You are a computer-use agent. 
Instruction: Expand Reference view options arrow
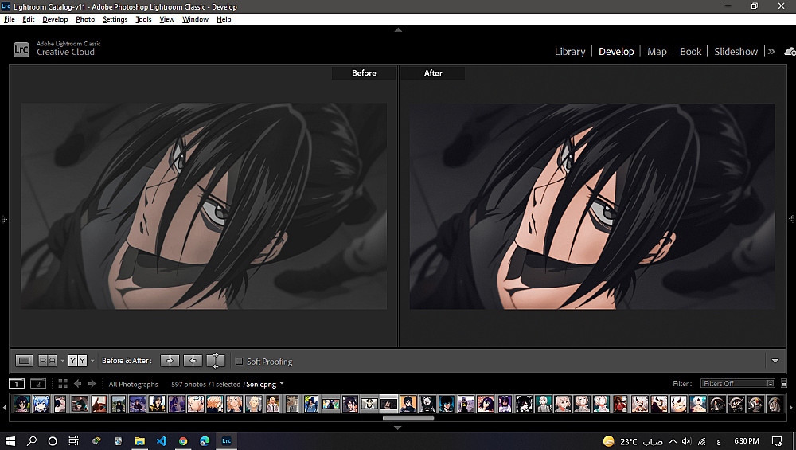(x=62, y=361)
